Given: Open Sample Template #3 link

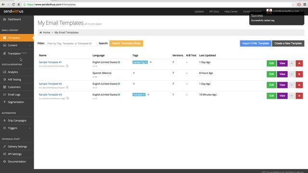Looking at the screenshot, I should pos(50,95).
